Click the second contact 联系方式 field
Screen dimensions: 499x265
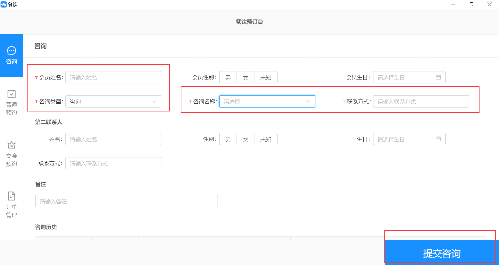click(x=113, y=163)
